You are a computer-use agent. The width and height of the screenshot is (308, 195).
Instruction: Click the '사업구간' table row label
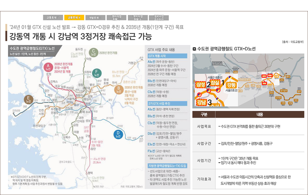pyautogui.click(x=204, y=143)
